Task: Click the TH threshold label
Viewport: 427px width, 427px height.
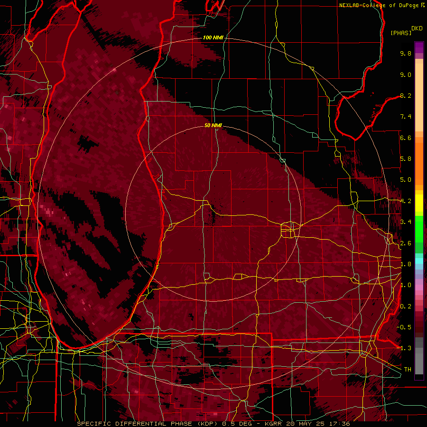Action: [x=408, y=370]
